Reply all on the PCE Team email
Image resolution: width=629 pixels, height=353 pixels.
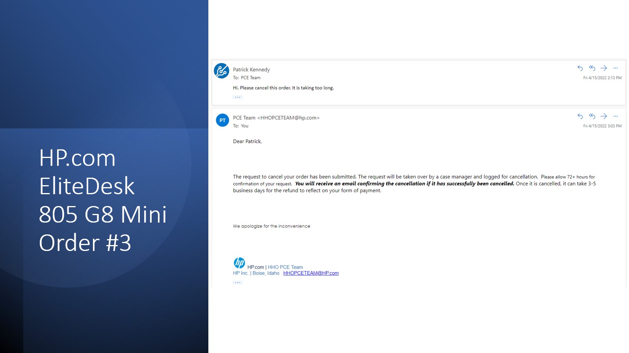point(592,116)
